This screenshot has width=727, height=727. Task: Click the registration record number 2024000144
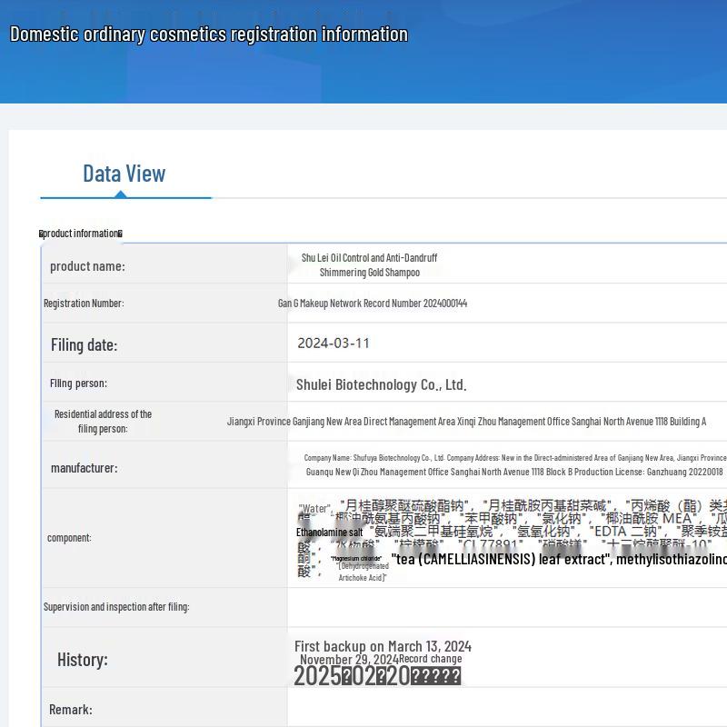372,304
